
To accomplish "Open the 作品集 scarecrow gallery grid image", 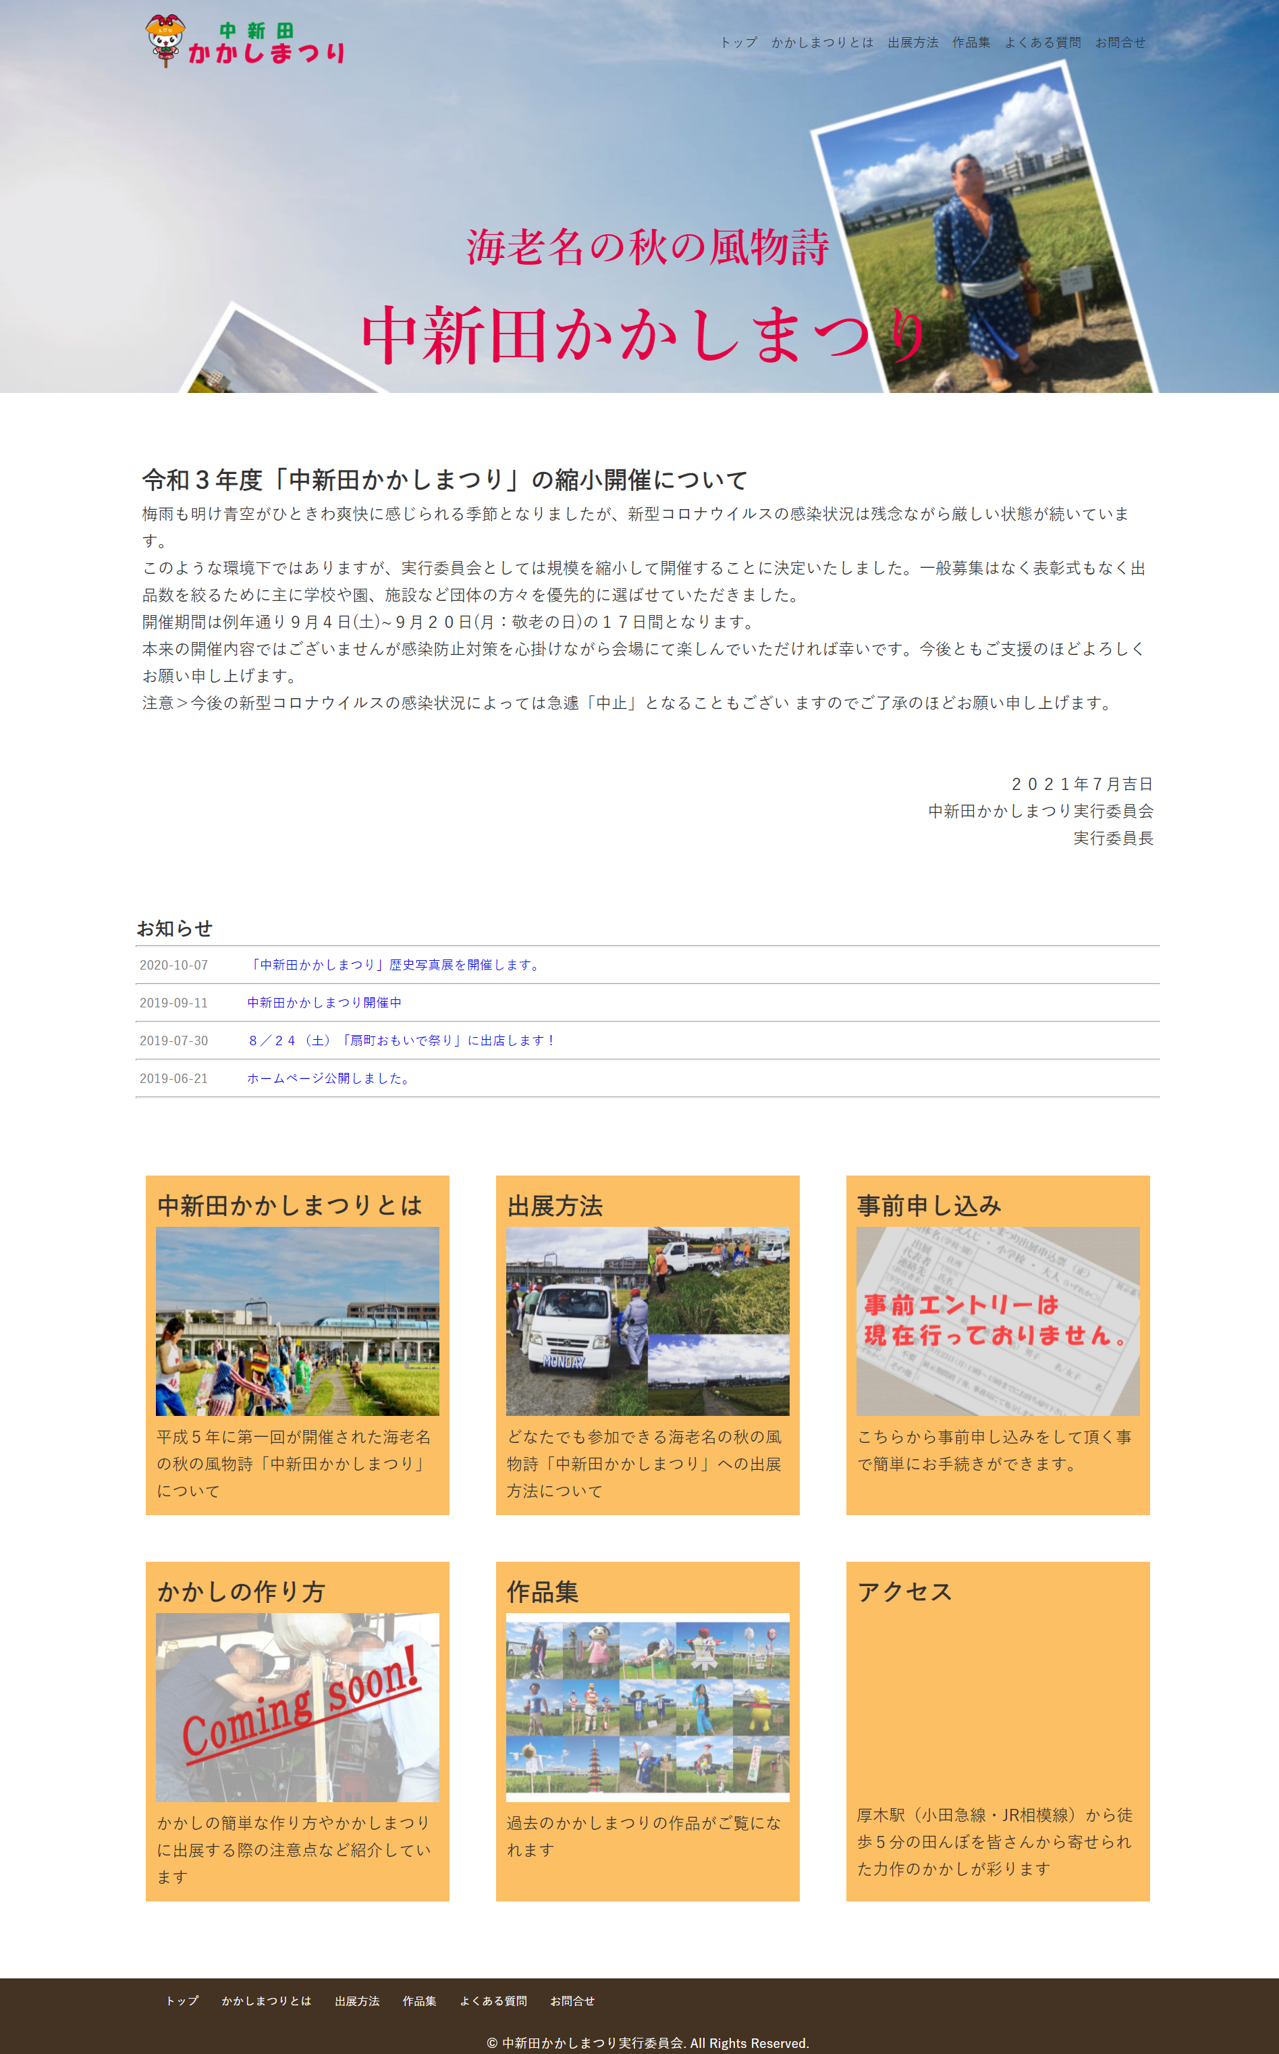I will point(647,1707).
